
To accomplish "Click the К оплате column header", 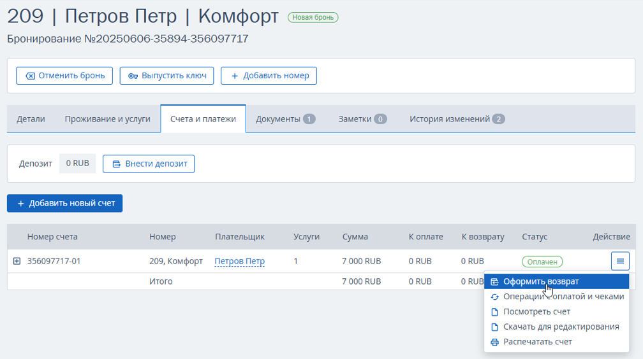I will point(425,237).
